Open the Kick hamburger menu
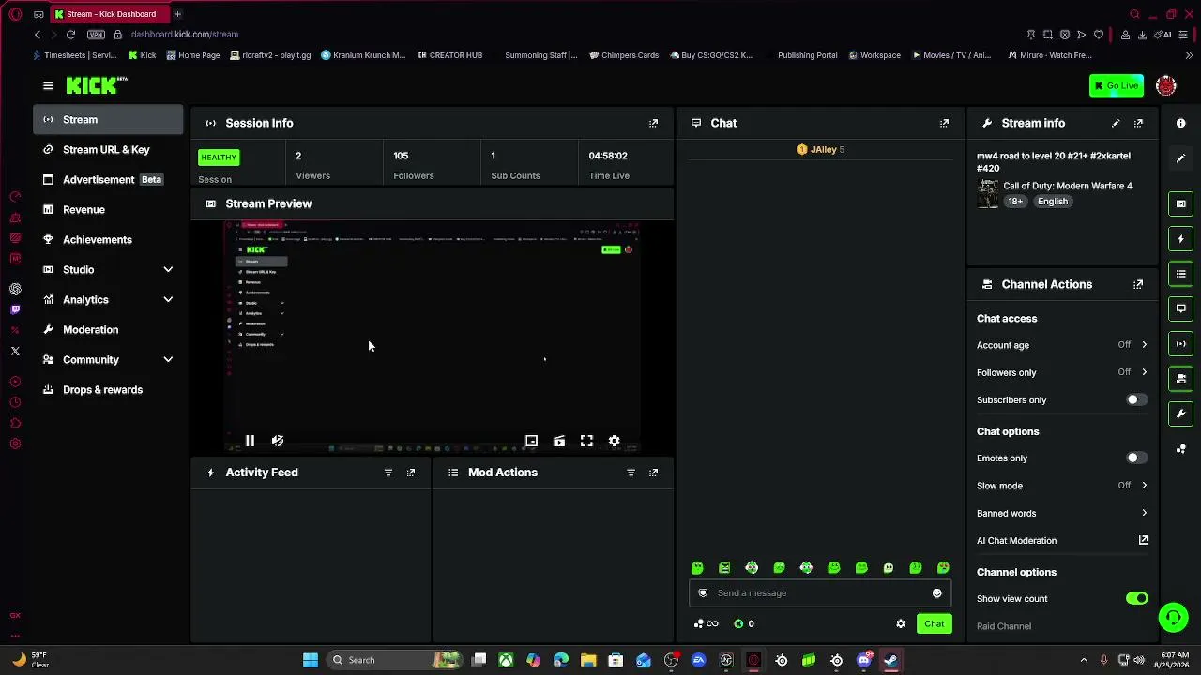 48,85
